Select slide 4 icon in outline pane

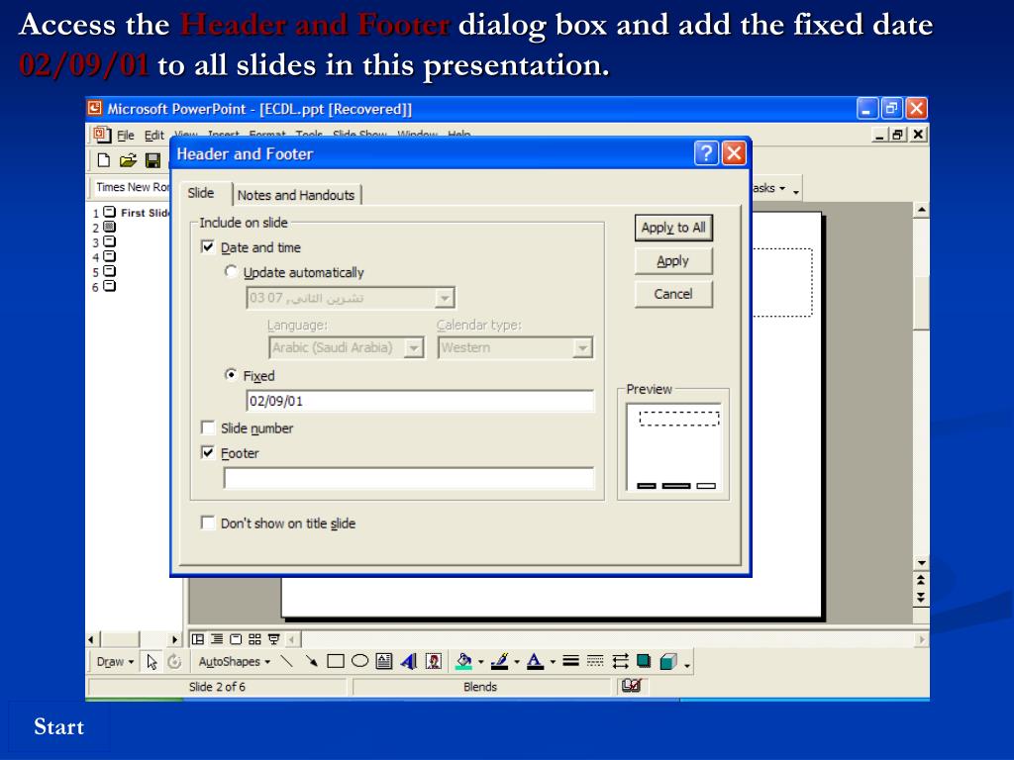(x=110, y=256)
